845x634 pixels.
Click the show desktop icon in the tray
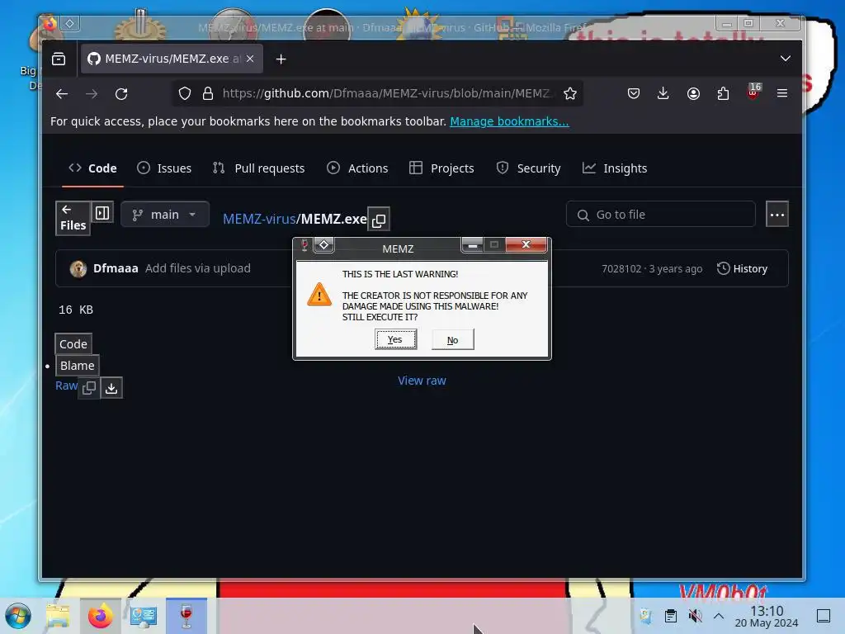click(824, 616)
